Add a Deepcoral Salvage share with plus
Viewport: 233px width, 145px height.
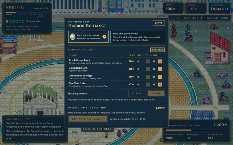click(x=160, y=77)
